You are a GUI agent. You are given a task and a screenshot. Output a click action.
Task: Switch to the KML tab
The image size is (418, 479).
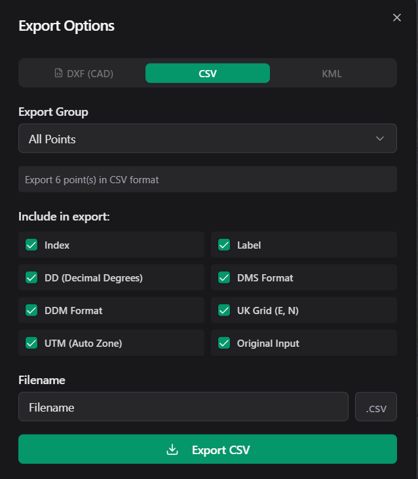332,73
